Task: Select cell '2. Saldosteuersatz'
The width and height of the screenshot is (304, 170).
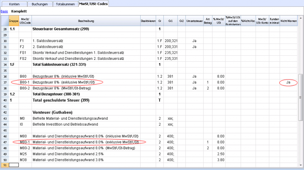Action: (86, 47)
